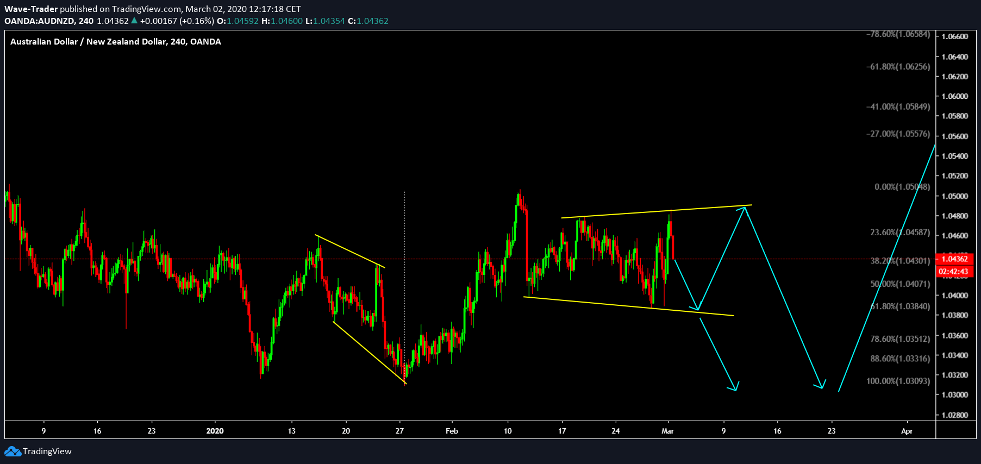
Task: Click the TradingView brand text
Action: (x=47, y=452)
